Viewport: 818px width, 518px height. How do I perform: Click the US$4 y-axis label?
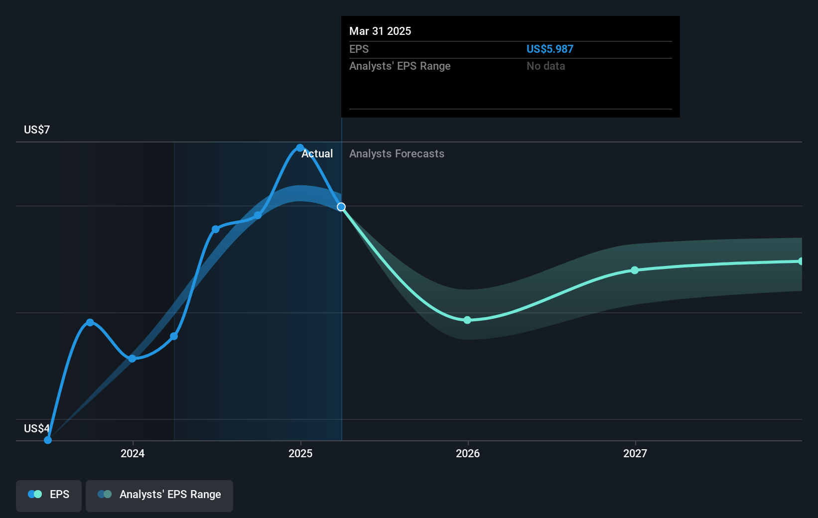37,428
